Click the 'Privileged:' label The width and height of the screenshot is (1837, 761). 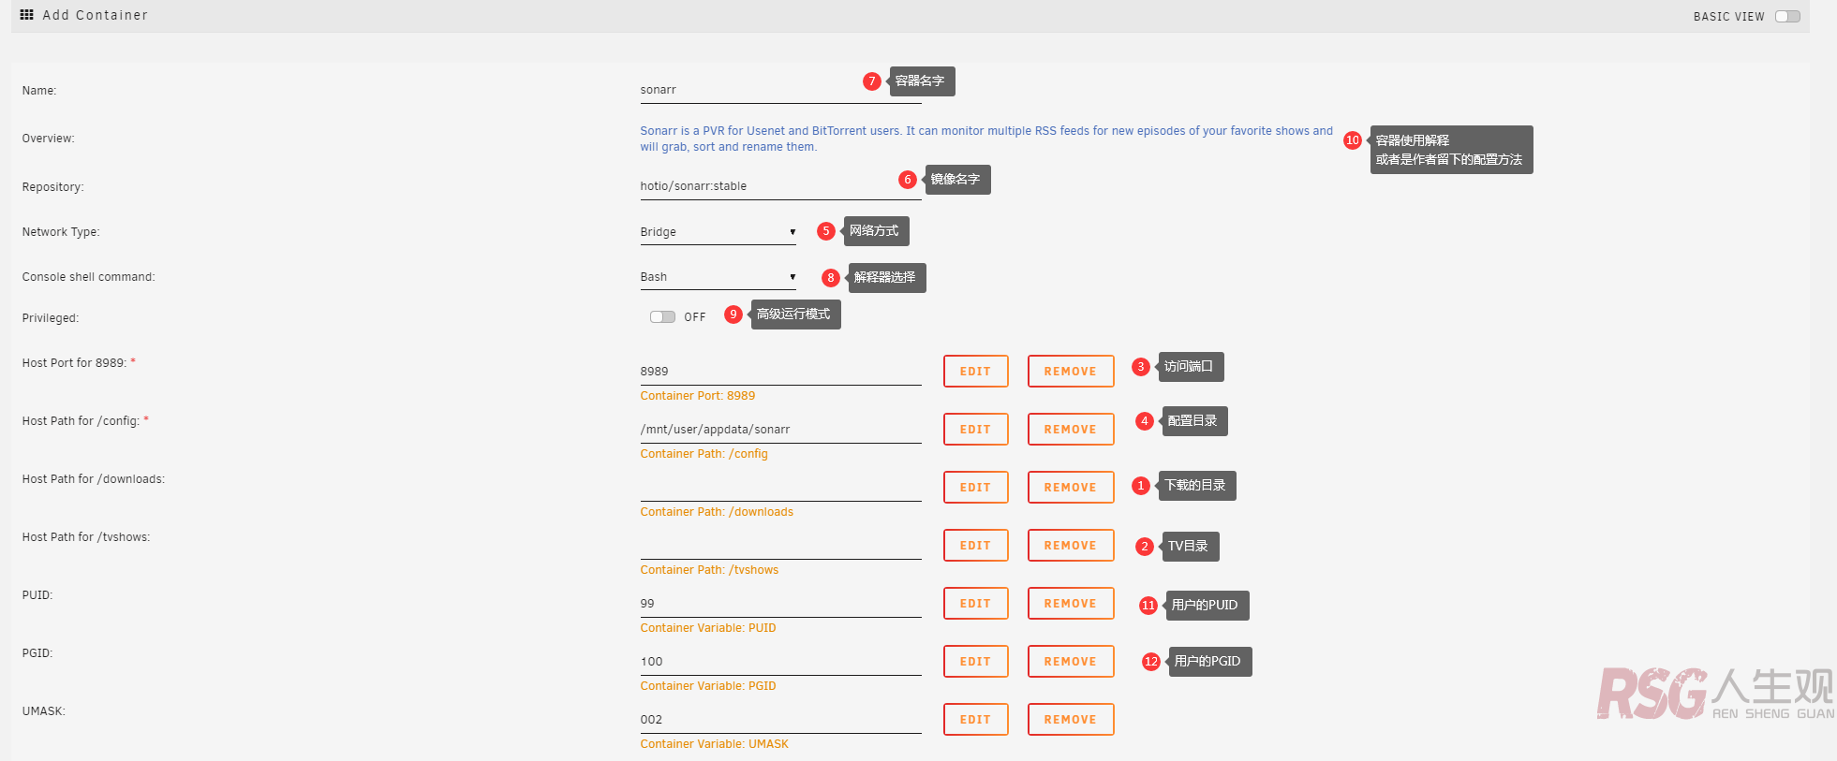coord(51,318)
